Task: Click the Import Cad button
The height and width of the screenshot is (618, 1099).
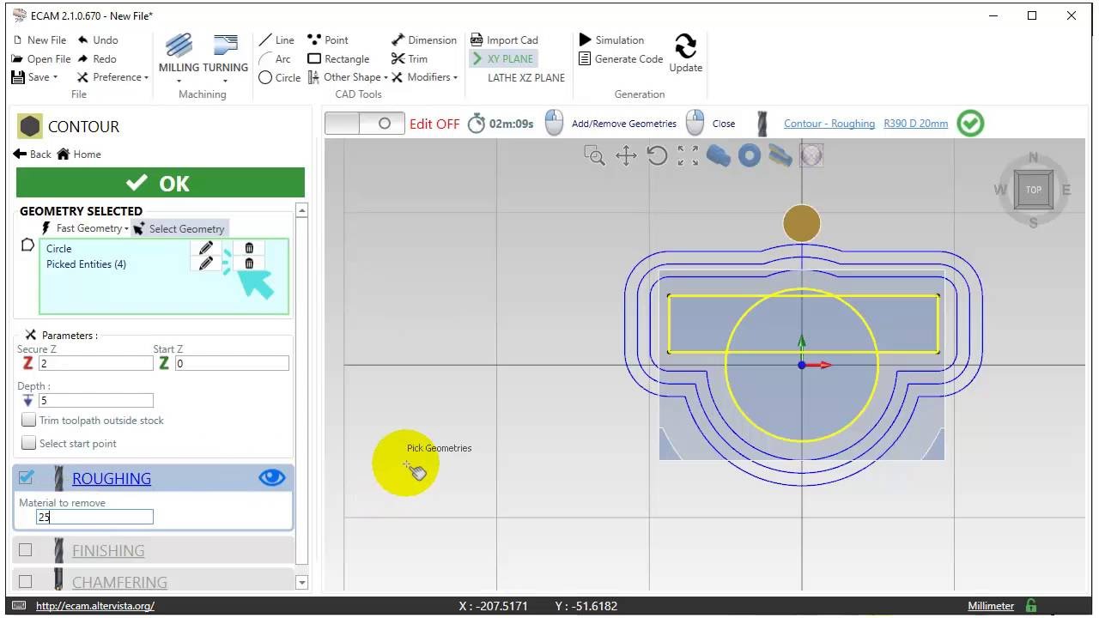Action: [x=505, y=40]
